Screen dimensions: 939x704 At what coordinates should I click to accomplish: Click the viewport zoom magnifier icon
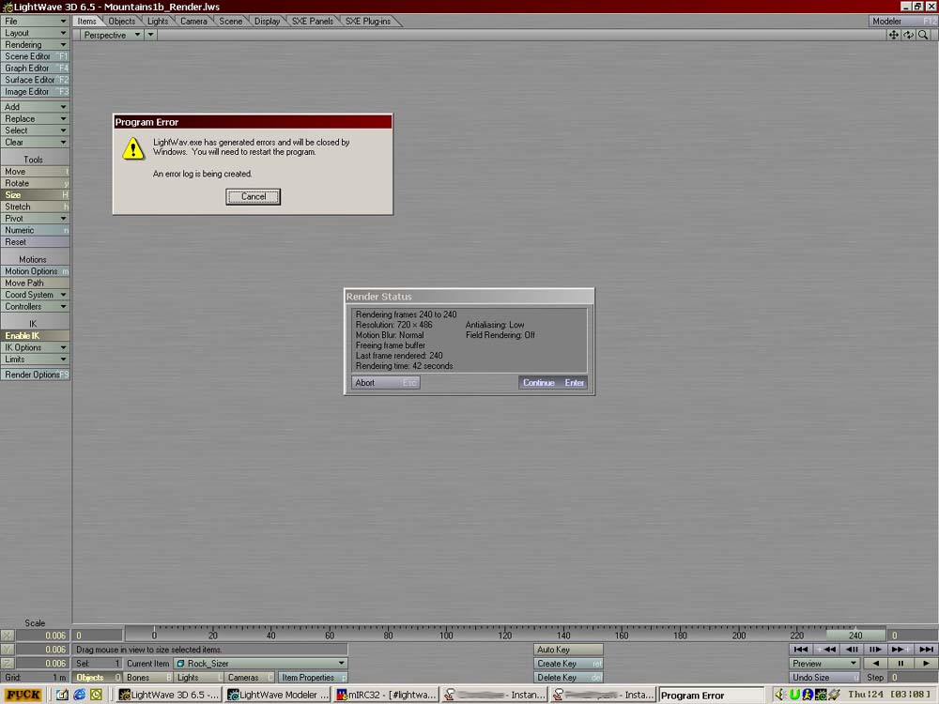[x=923, y=35]
